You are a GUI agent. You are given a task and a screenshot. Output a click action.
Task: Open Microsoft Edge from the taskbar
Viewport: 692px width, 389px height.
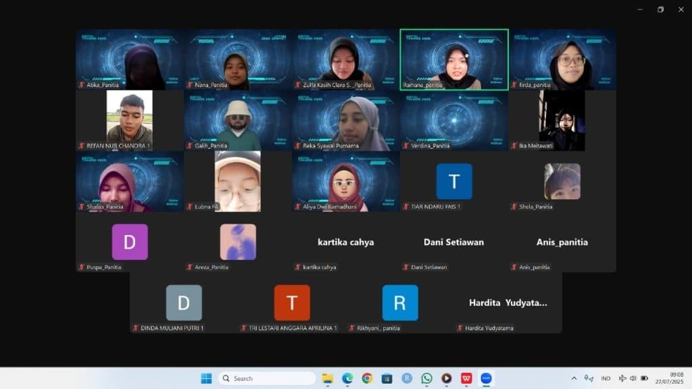click(347, 378)
